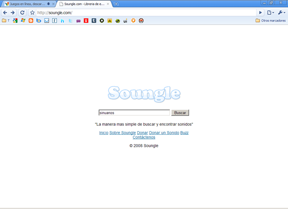
Task: Reload the current page
Action: [22, 13]
